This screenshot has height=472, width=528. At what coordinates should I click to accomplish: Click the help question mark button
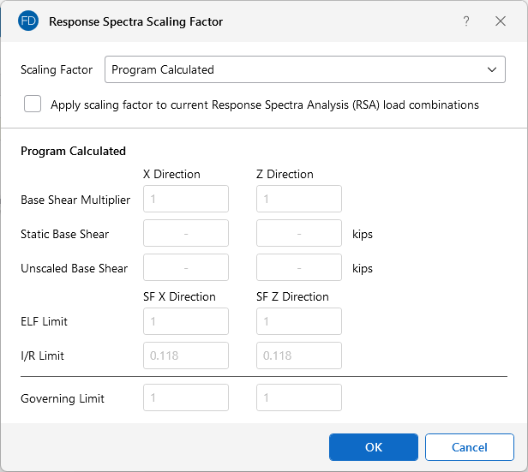pyautogui.click(x=466, y=21)
